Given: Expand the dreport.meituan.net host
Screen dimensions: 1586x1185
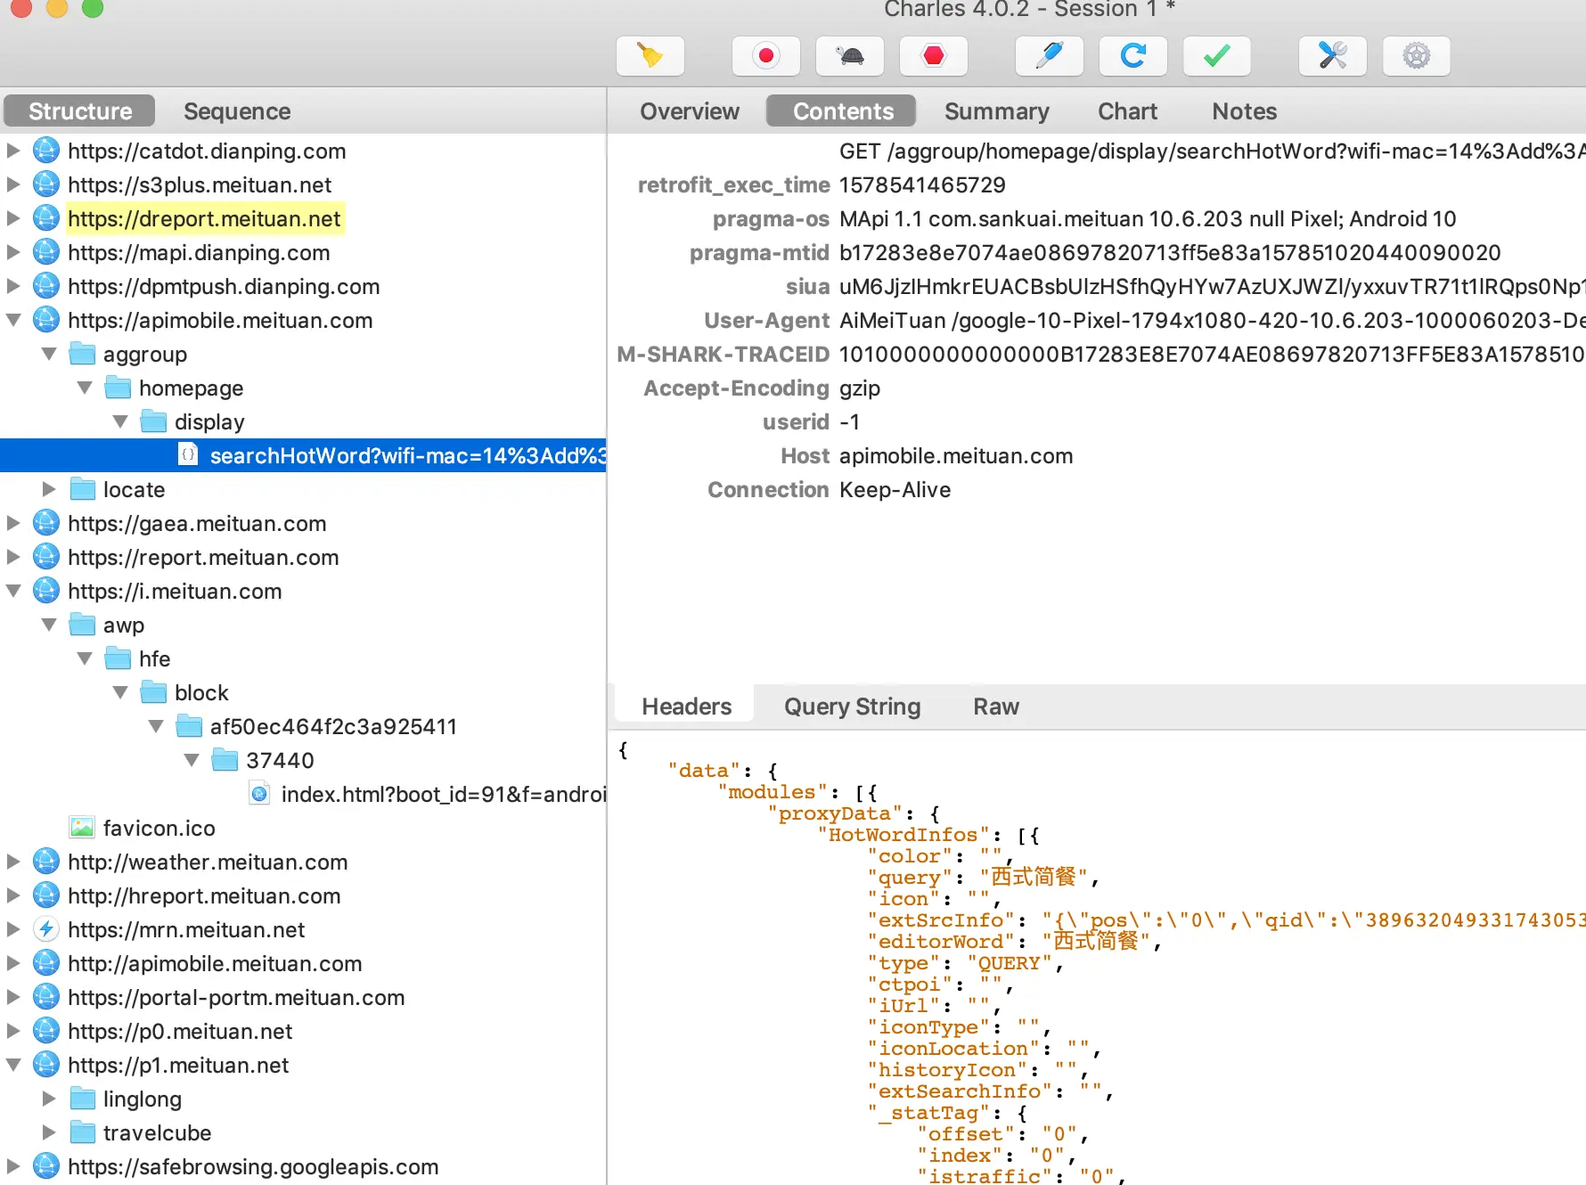Looking at the screenshot, I should point(13,218).
